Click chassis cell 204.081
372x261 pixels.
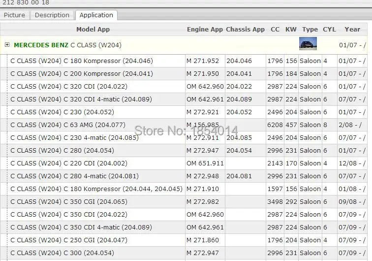pyautogui.click(x=239, y=176)
